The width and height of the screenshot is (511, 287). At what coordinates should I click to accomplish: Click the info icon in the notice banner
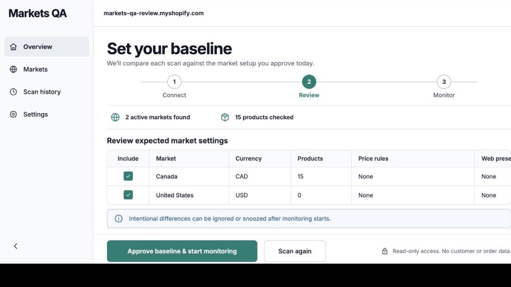[118, 219]
